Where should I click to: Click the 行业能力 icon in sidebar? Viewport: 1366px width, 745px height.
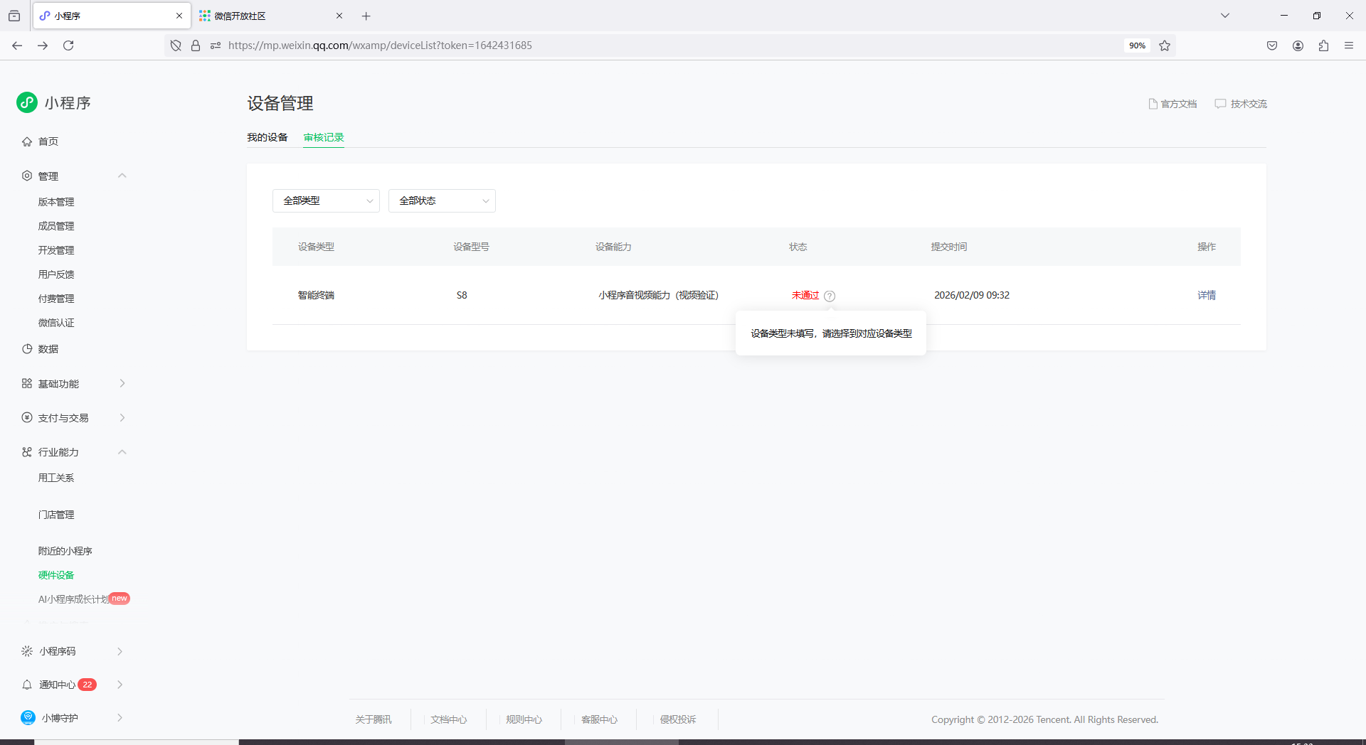(27, 452)
